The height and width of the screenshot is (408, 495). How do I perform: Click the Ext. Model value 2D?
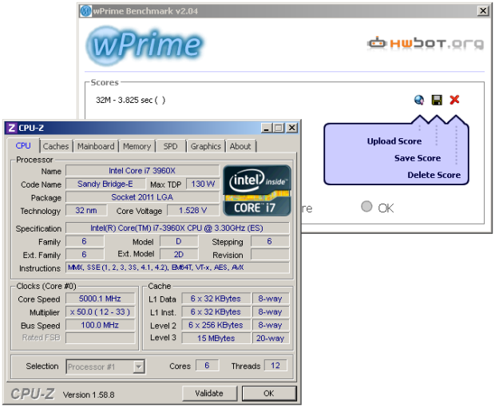click(x=179, y=255)
